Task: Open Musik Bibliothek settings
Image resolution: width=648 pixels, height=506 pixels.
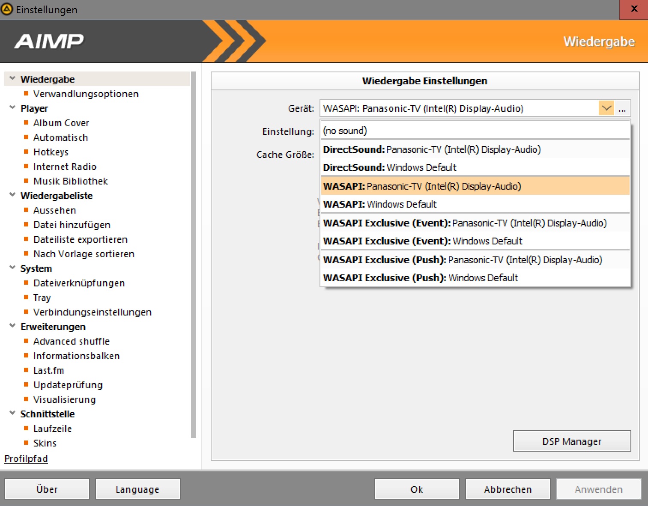Action: (x=71, y=181)
